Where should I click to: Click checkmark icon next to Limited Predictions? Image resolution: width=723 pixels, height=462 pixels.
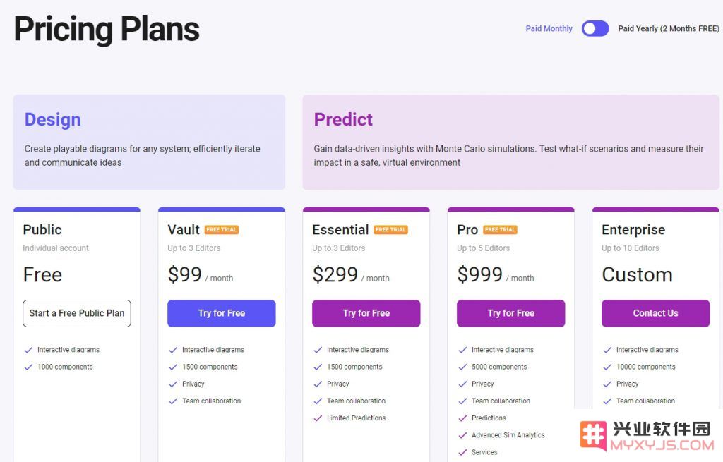tap(318, 418)
